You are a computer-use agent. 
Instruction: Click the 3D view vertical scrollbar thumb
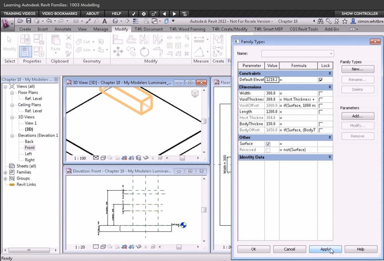(204, 121)
